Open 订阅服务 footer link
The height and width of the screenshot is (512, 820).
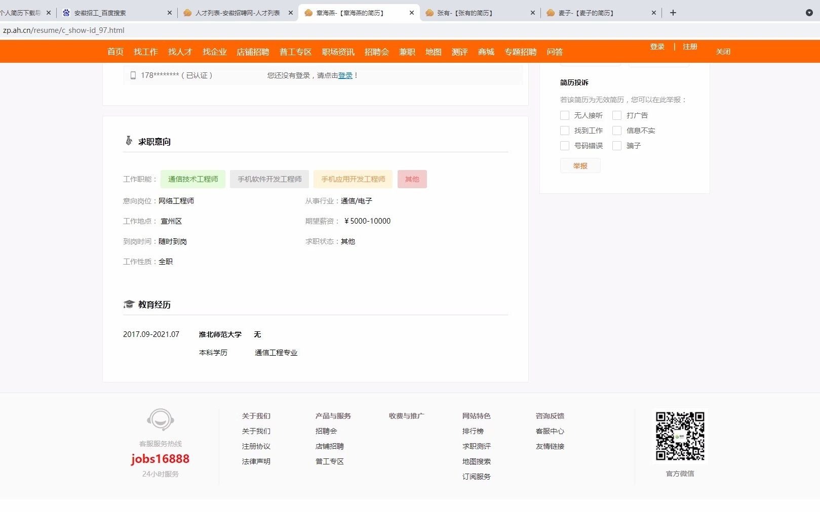[477, 477]
